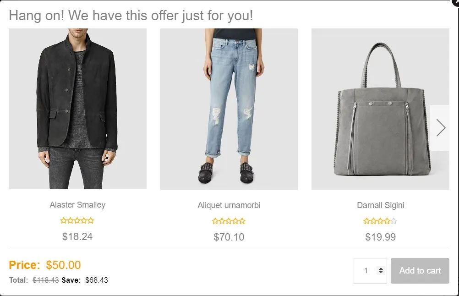The image size is (459, 296).
Task: Click inside the quantity input field
Action: point(366,271)
